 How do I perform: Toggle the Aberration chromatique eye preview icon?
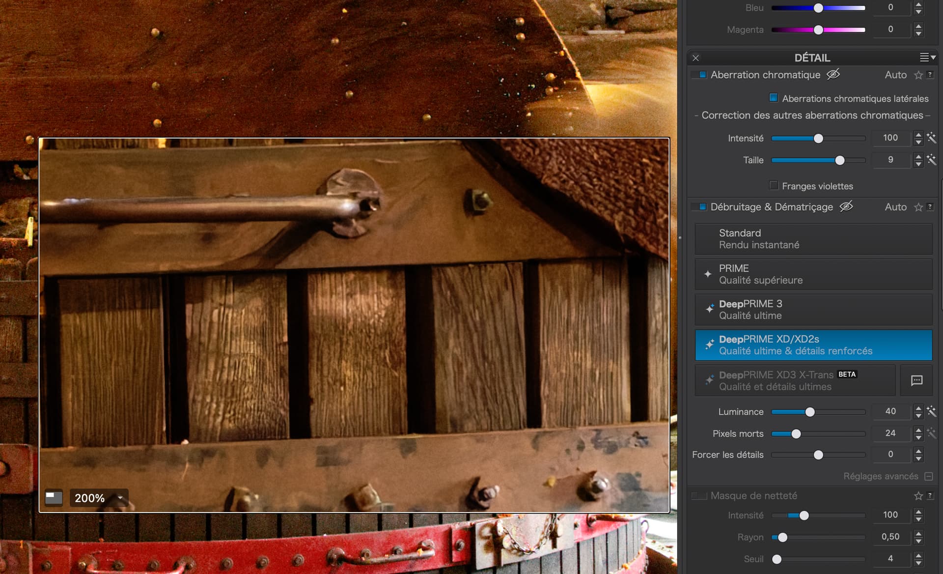833,75
